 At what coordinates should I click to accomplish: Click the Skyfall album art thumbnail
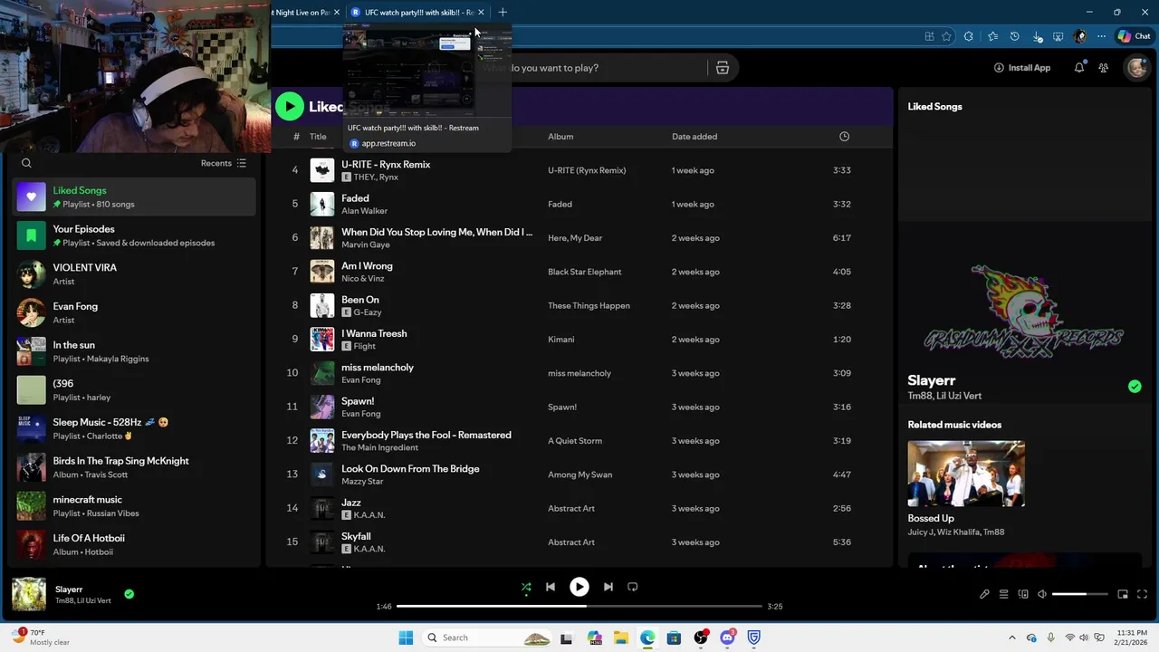(x=322, y=542)
